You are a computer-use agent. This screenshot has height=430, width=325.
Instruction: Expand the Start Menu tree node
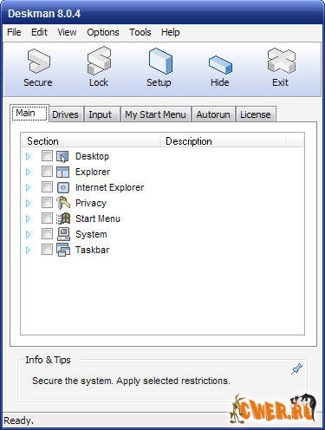click(28, 218)
